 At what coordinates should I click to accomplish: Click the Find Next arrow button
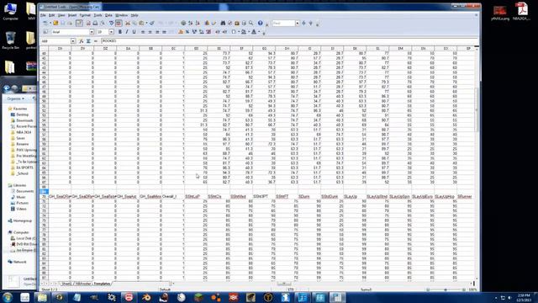click(x=303, y=23)
